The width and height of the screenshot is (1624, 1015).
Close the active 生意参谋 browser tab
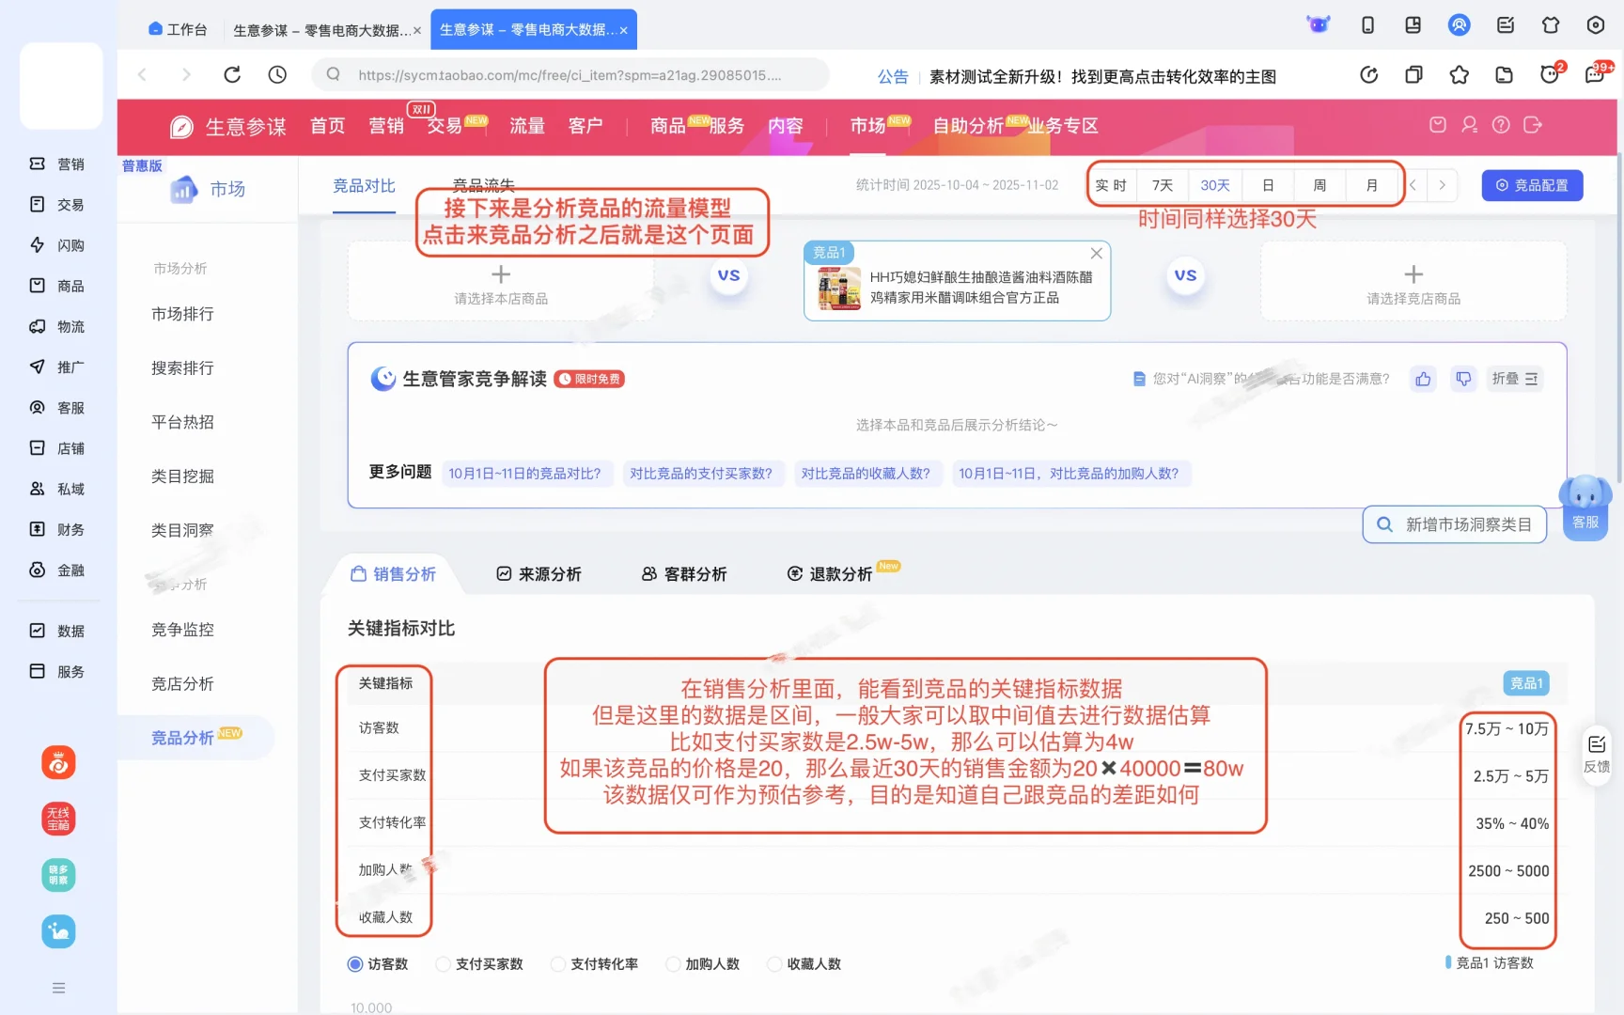(623, 31)
